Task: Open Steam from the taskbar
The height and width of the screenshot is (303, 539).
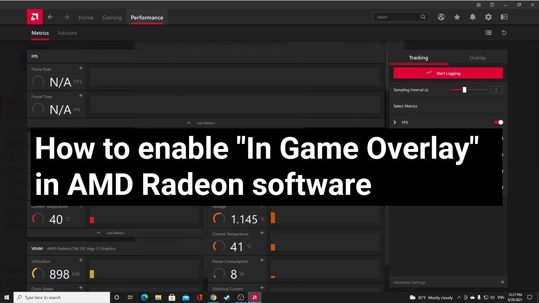Action: pyautogui.click(x=227, y=298)
